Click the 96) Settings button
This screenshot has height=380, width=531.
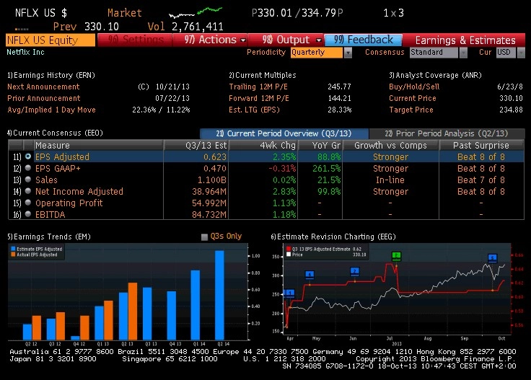[x=135, y=40]
